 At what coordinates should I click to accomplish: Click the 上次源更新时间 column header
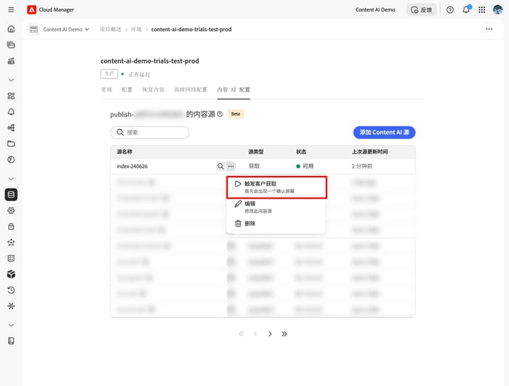(x=370, y=152)
